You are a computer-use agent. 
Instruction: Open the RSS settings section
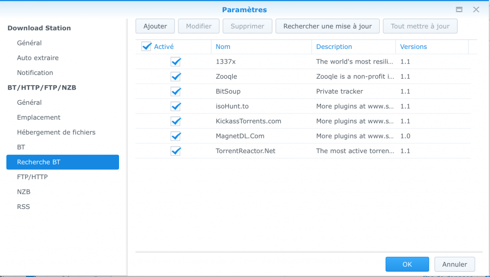(x=24, y=207)
